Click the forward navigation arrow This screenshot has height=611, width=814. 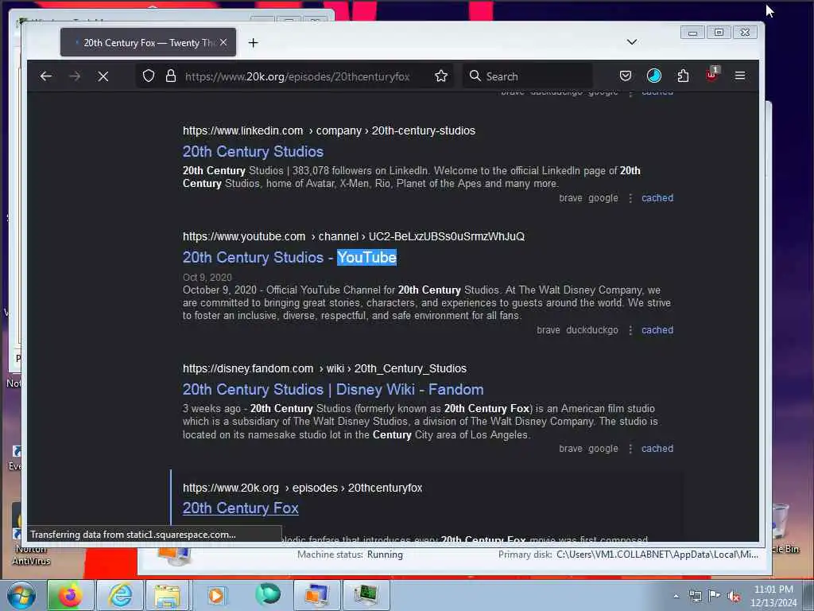coord(75,76)
